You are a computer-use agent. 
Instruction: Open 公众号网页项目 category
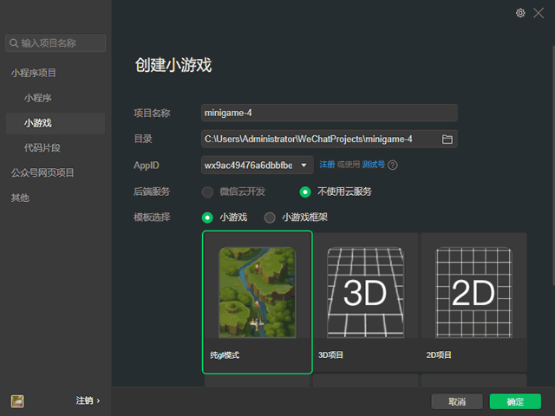(42, 172)
